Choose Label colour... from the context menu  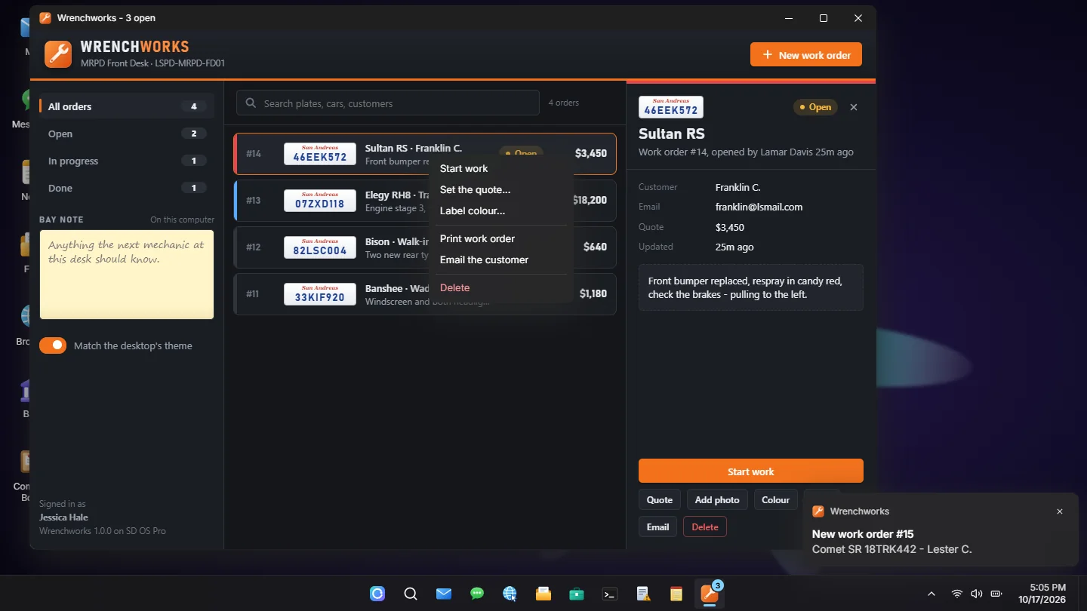501,210
